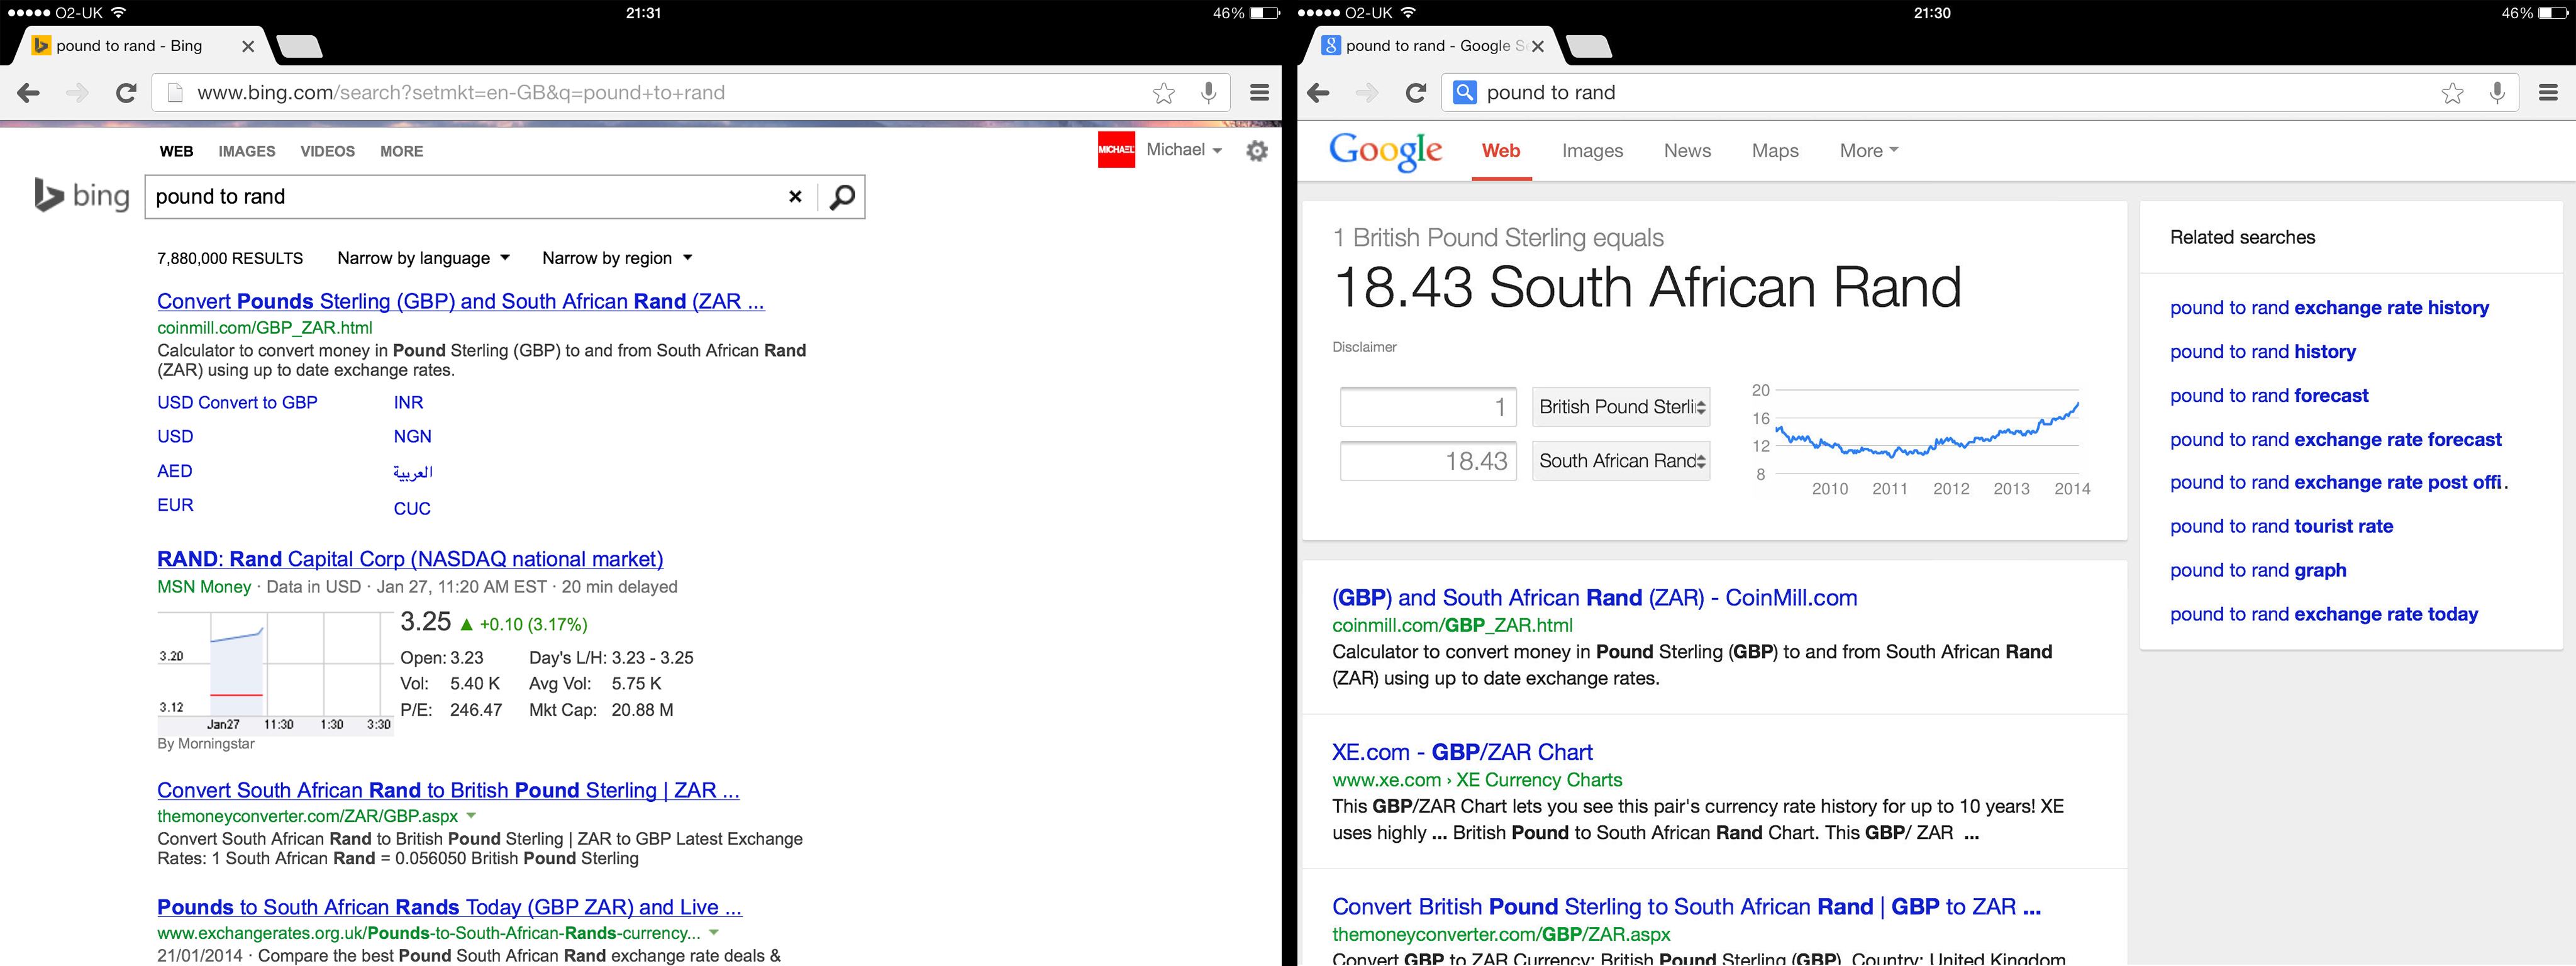The width and height of the screenshot is (2576, 966).
Task: Open South African Rand currency selector
Action: pos(1621,461)
